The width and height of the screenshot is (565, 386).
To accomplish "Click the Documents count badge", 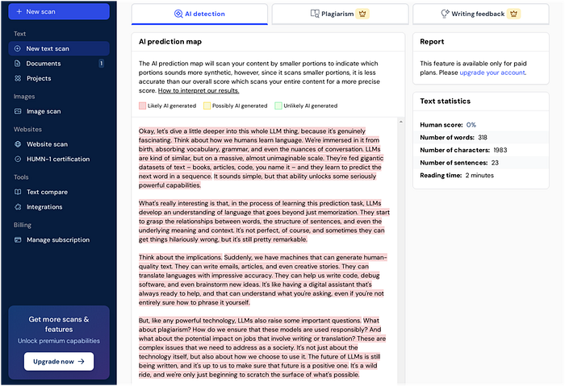I will [x=101, y=63].
